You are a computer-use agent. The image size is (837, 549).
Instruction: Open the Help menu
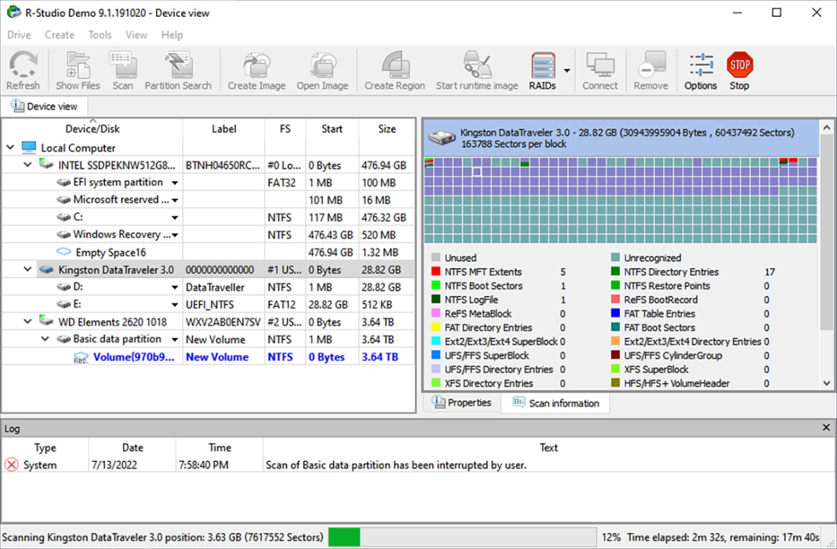tap(172, 35)
